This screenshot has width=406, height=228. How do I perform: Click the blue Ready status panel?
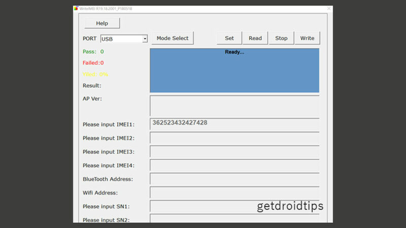[234, 70]
